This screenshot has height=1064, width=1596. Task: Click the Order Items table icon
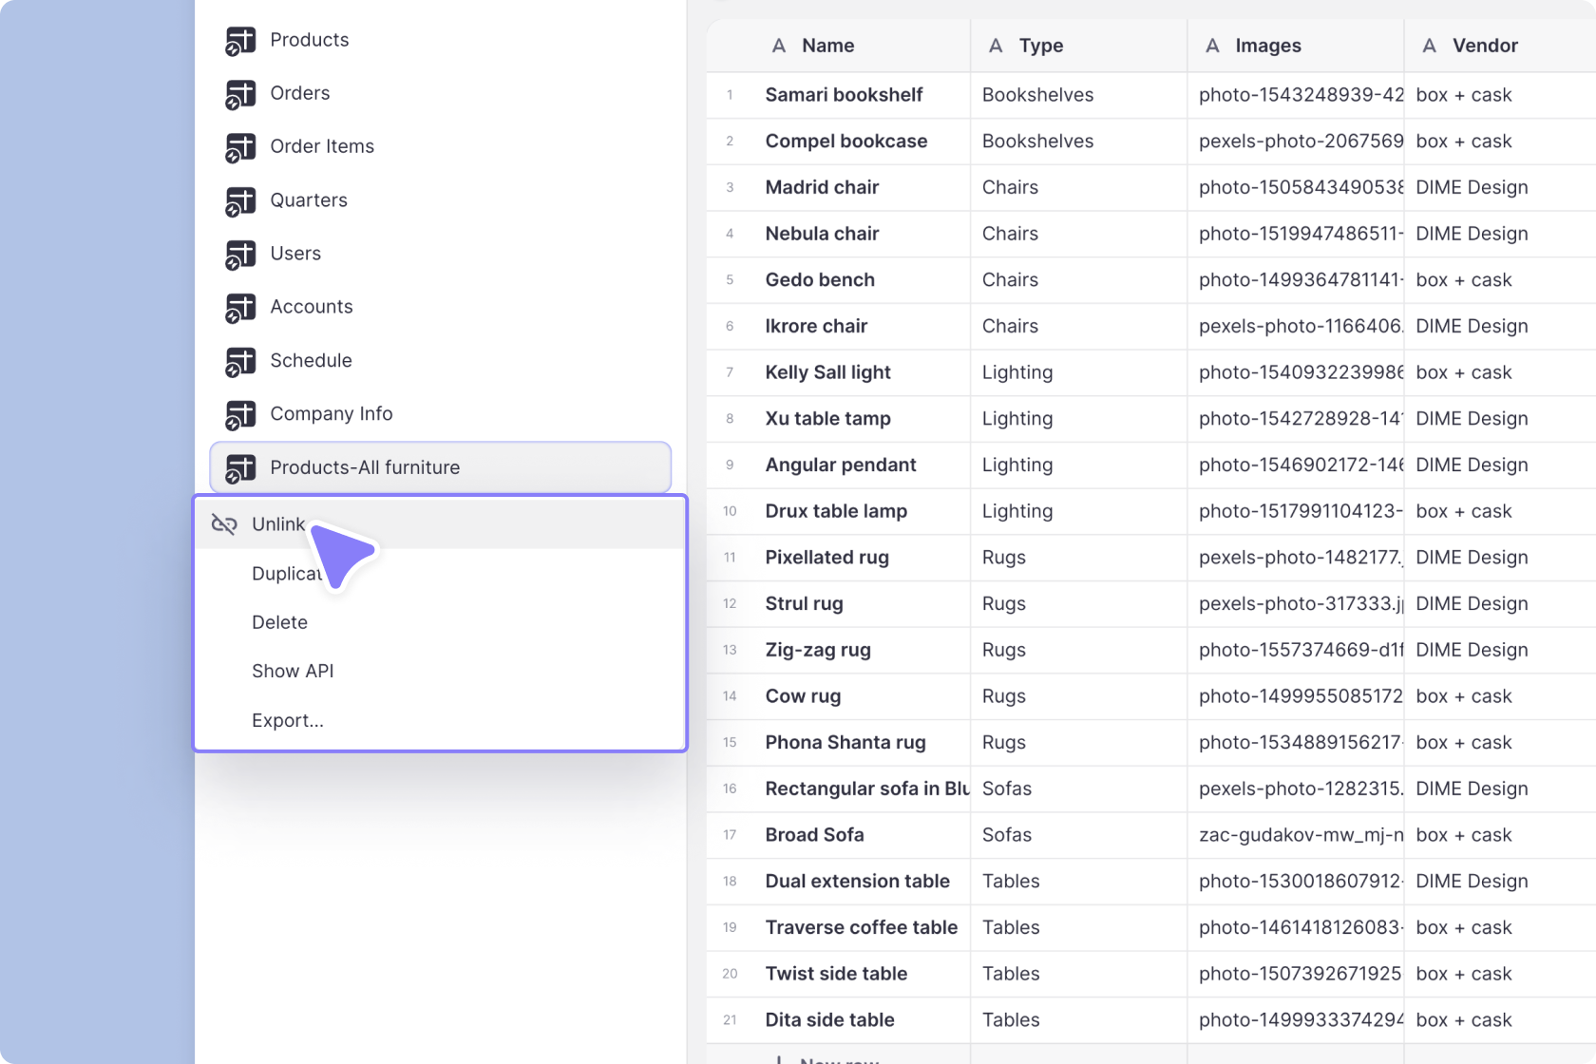tap(240, 147)
